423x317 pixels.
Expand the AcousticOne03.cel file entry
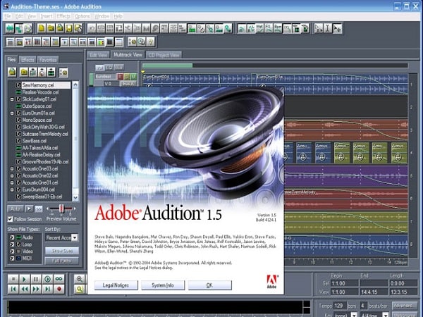(x=12, y=169)
